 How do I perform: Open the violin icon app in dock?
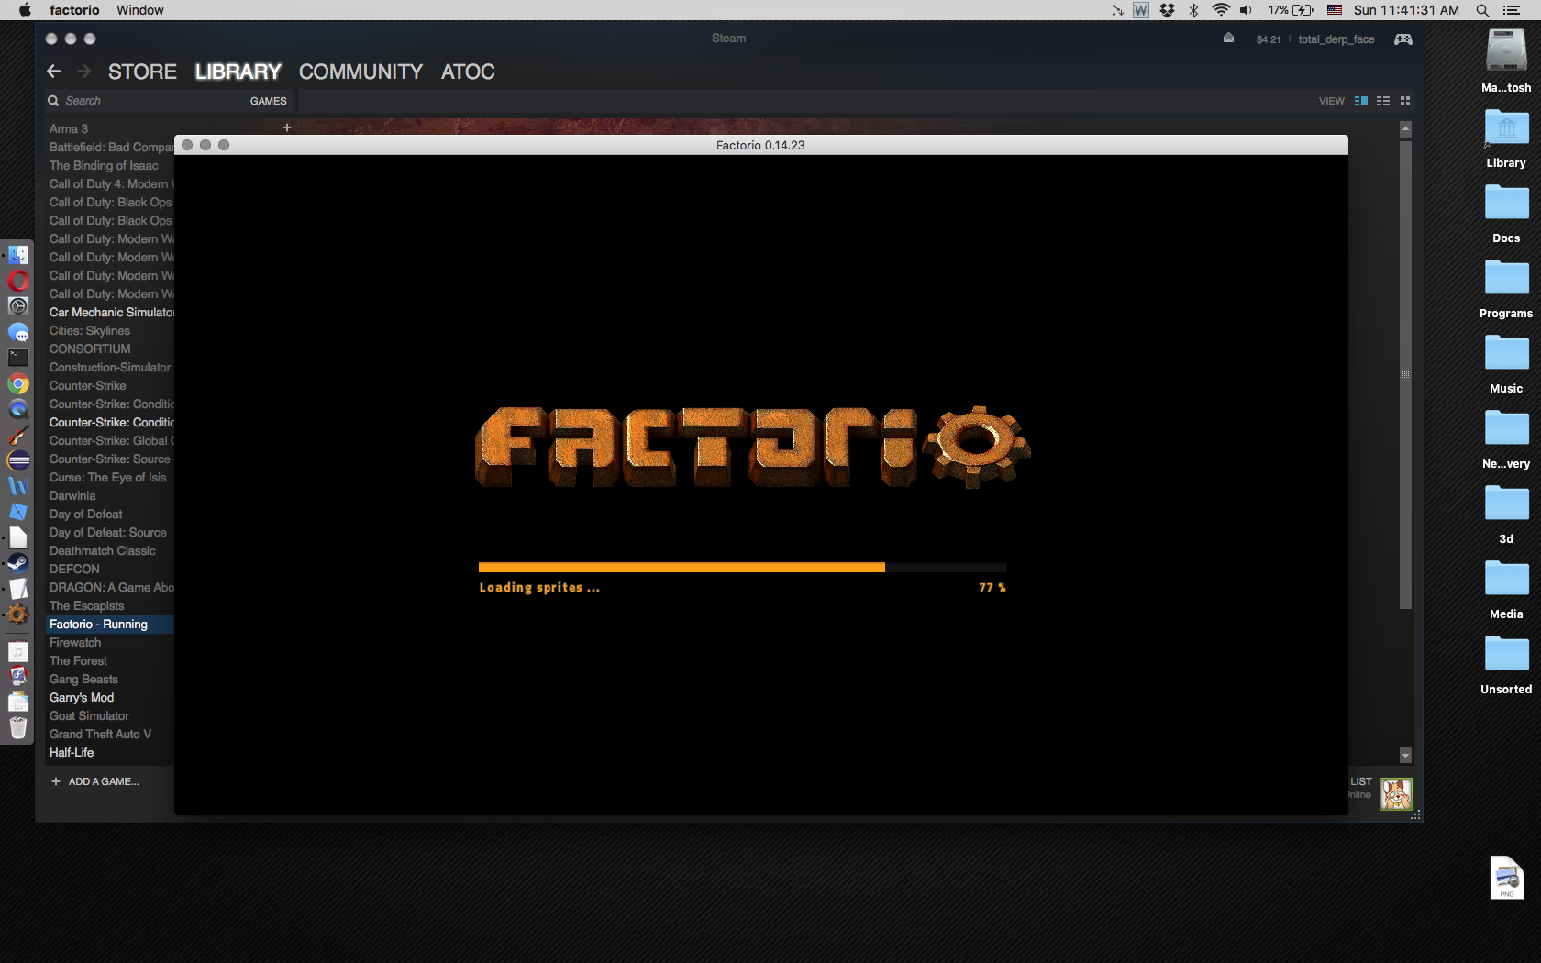pos(18,435)
